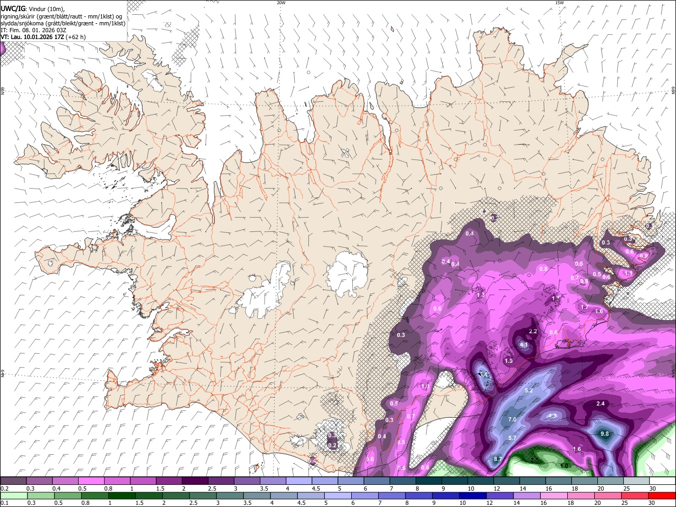Click the upper scale swatch labeled 4.5
Viewport: 676px width, 507px height.
(325, 481)
